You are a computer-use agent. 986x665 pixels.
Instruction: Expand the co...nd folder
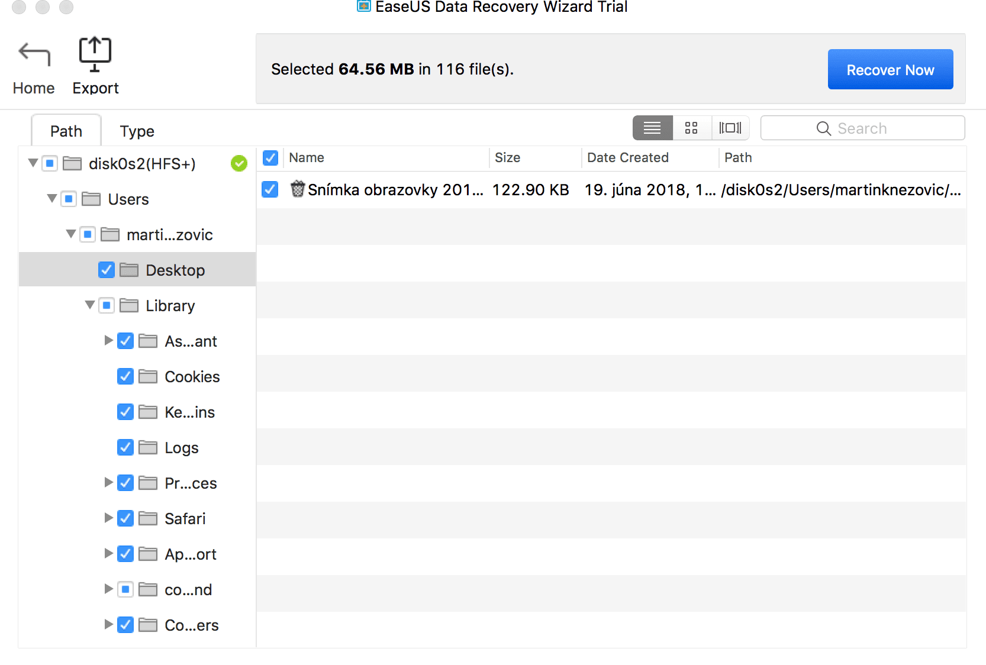pos(108,589)
